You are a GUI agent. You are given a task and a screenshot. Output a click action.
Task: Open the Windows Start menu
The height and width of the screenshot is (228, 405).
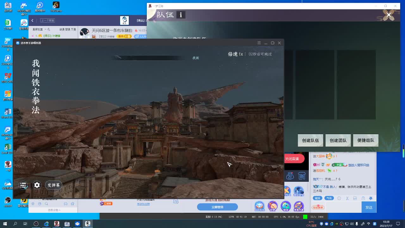coord(5,224)
